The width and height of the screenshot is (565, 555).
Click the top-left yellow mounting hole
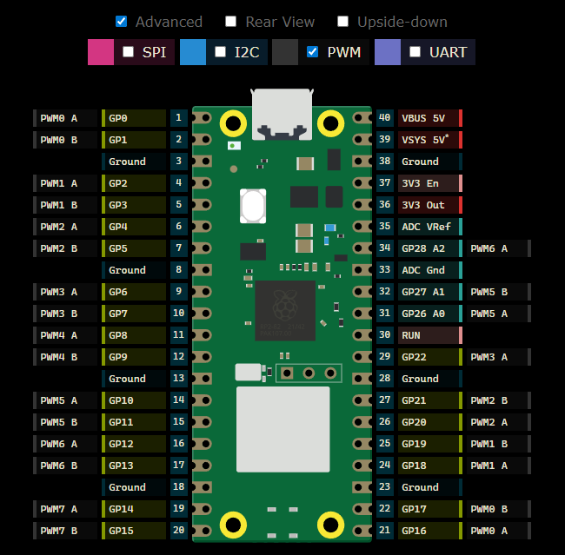coord(232,123)
